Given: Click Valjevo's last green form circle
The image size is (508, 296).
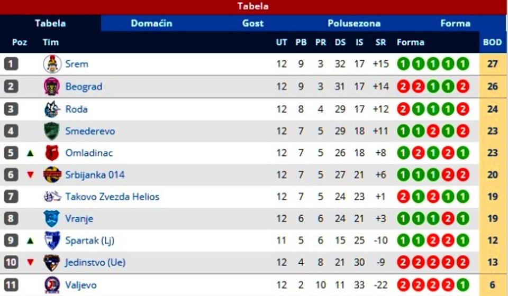Looking at the screenshot, I should [462, 285].
